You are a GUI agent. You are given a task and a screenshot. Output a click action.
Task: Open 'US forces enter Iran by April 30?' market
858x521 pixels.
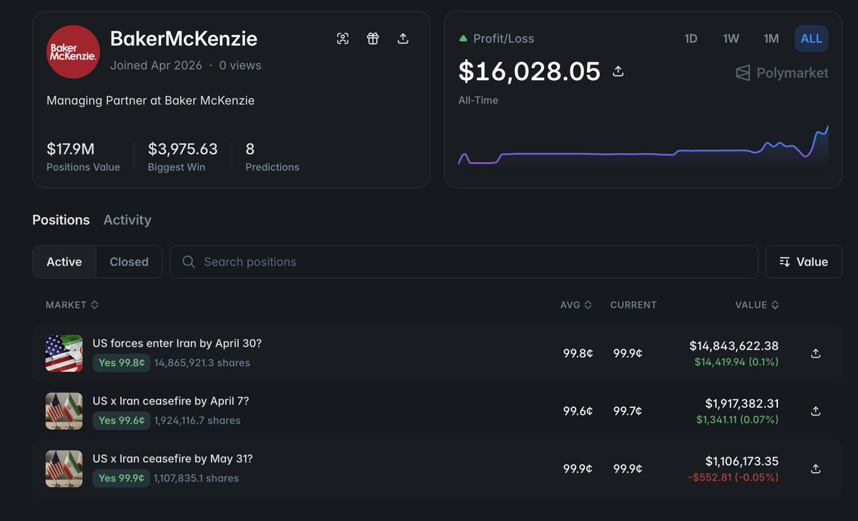(177, 343)
